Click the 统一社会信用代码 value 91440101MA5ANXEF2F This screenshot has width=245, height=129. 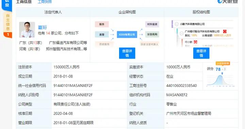73,86
